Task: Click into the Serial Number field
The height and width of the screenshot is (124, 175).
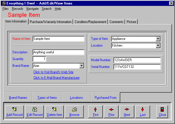Action: pyautogui.click(x=137, y=67)
